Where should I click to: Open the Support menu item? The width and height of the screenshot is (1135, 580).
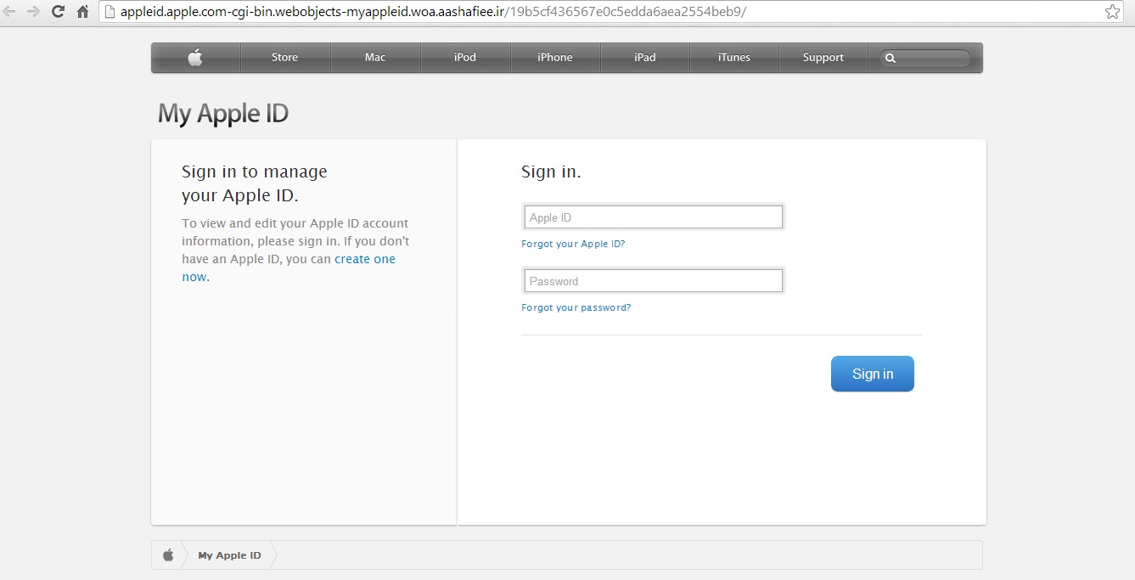823,58
